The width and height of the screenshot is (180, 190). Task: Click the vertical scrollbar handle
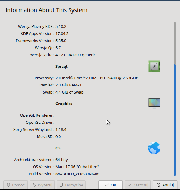175,118
